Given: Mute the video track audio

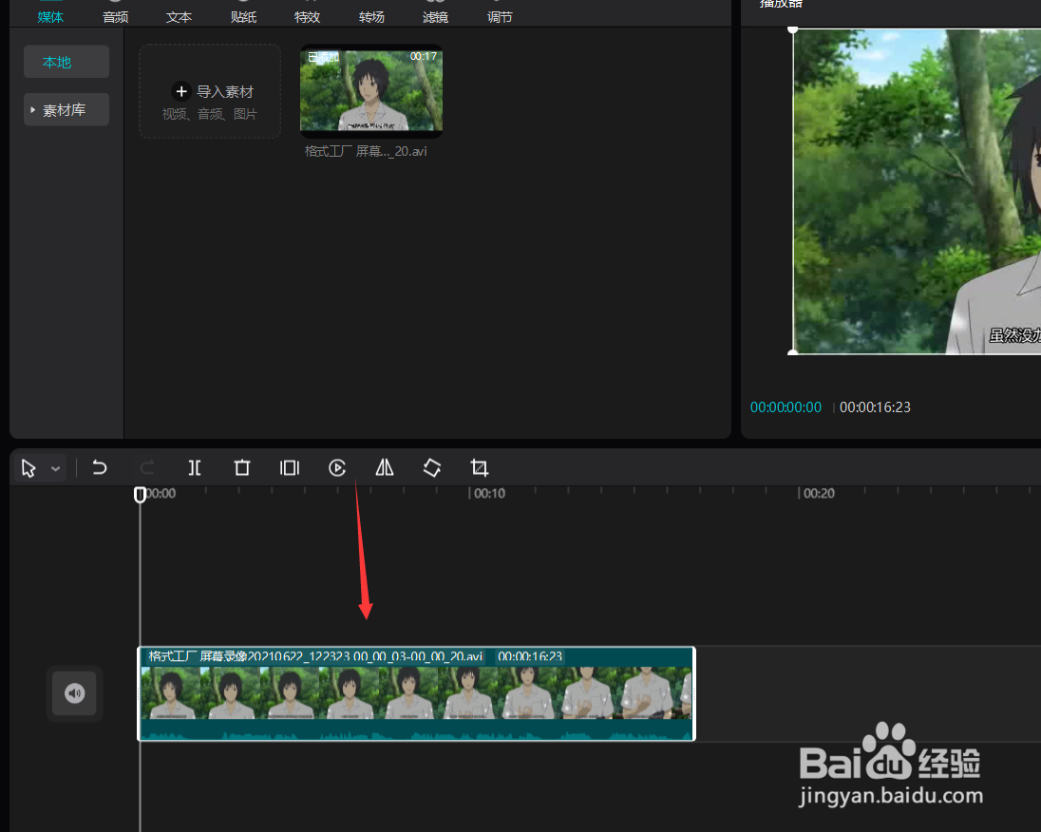Looking at the screenshot, I should coord(74,693).
